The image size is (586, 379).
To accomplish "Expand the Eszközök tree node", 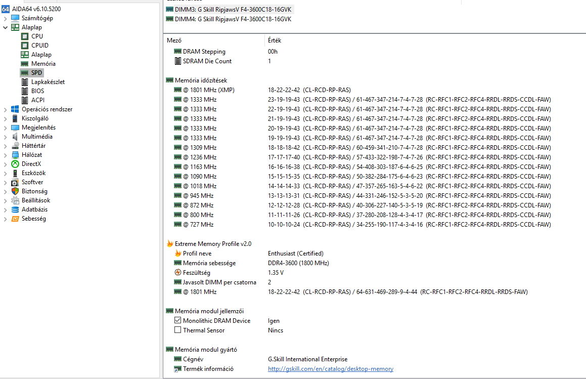I will 5,173.
